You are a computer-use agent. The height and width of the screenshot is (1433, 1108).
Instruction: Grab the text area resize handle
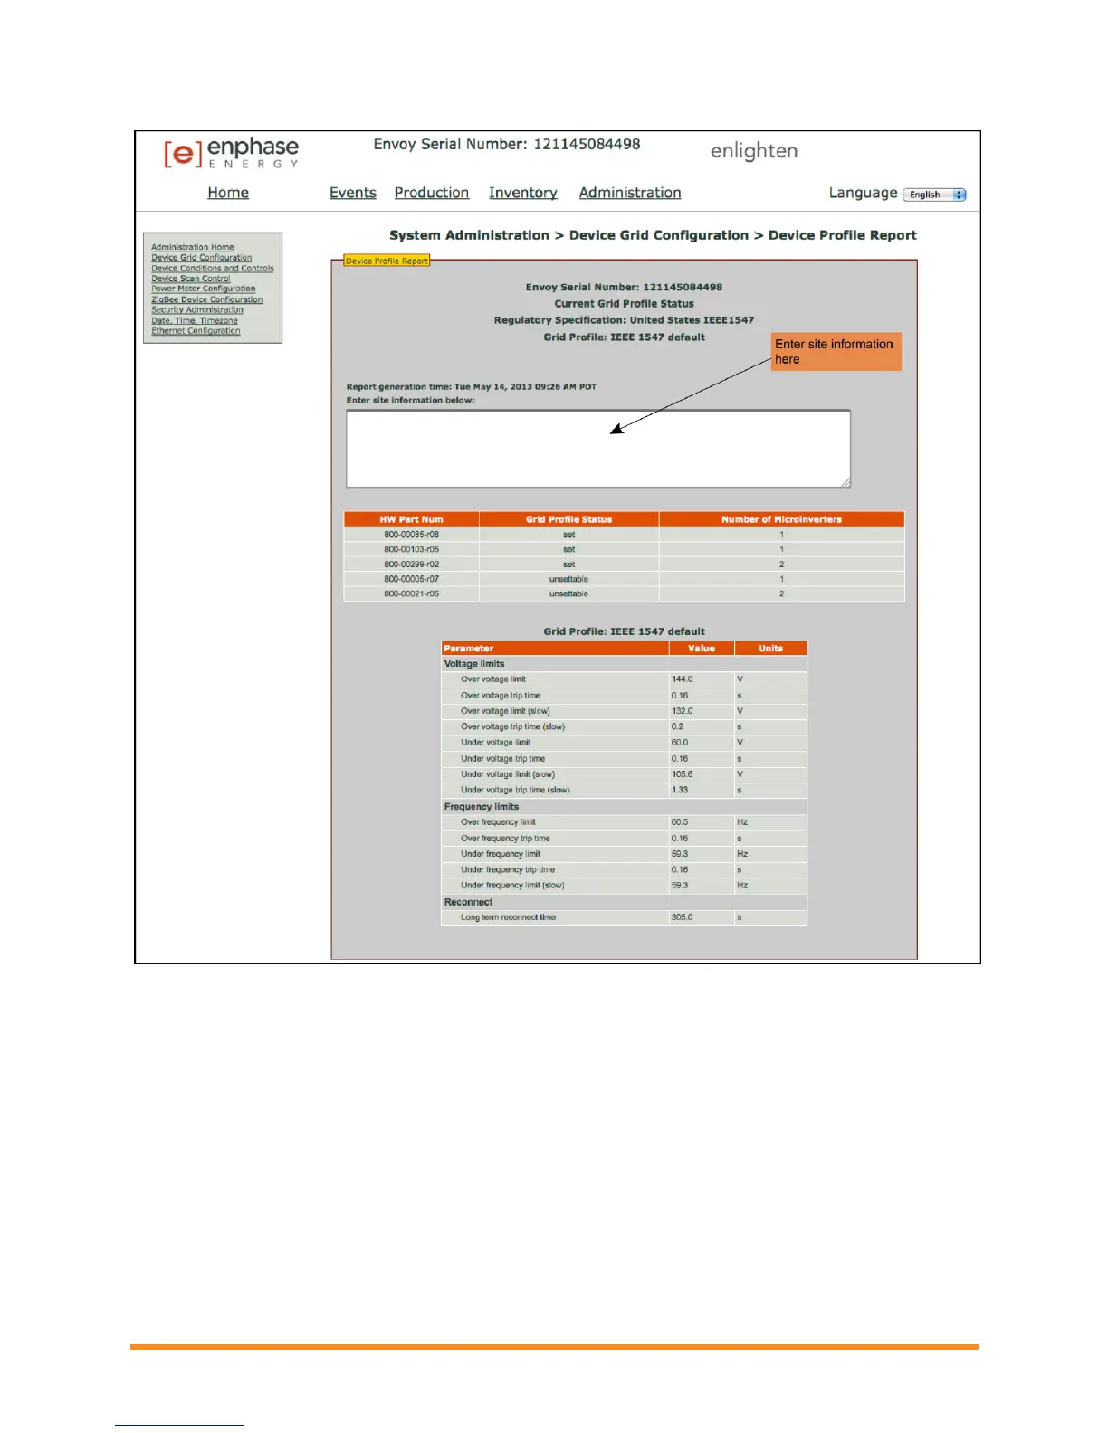click(846, 483)
